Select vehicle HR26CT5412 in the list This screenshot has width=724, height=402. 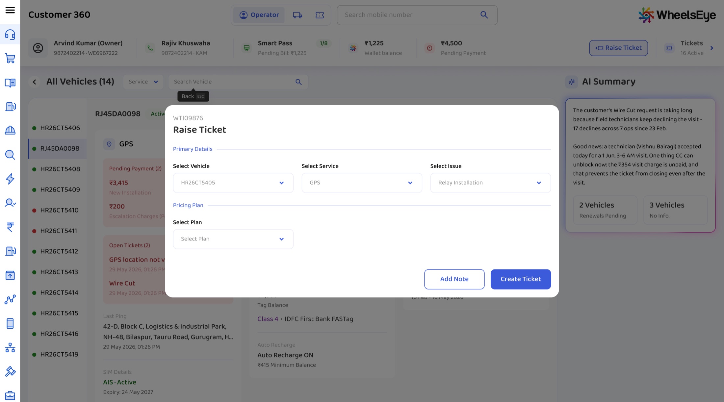click(57, 251)
